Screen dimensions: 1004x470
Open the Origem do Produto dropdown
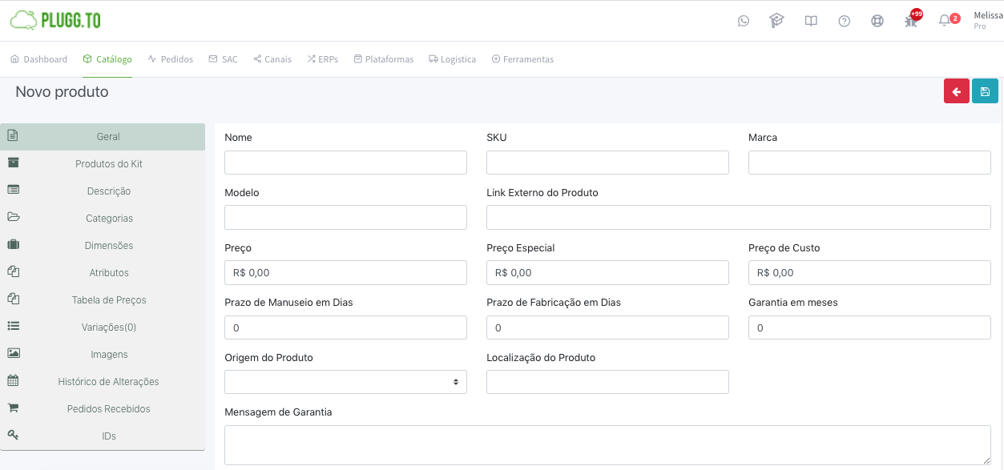point(345,382)
